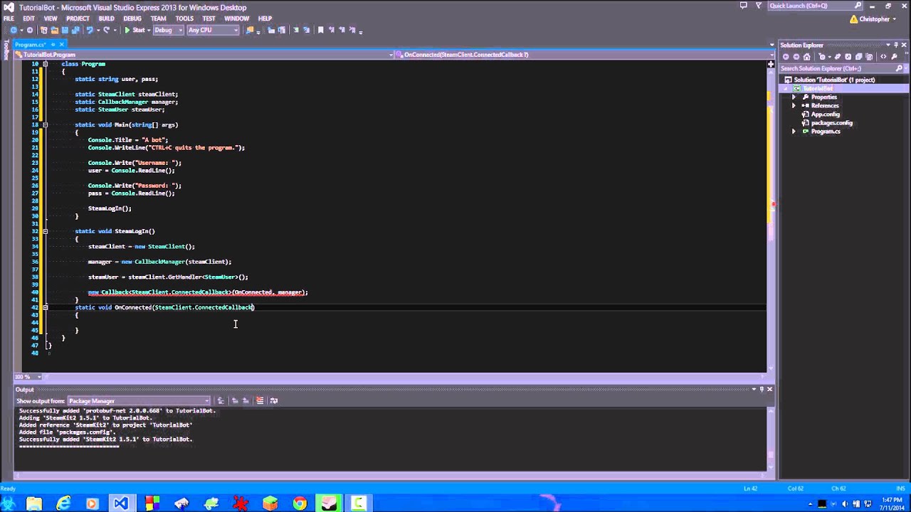Expand Program.cs node in Solution Explorer

794,132
